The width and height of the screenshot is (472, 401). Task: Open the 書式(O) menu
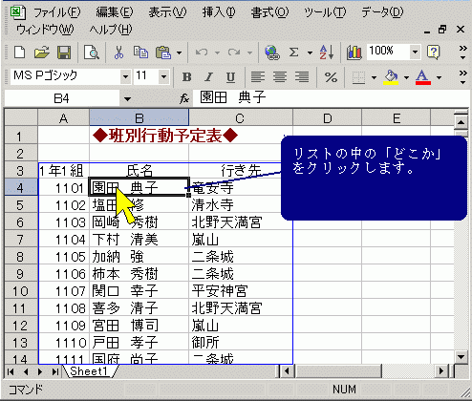(x=269, y=12)
